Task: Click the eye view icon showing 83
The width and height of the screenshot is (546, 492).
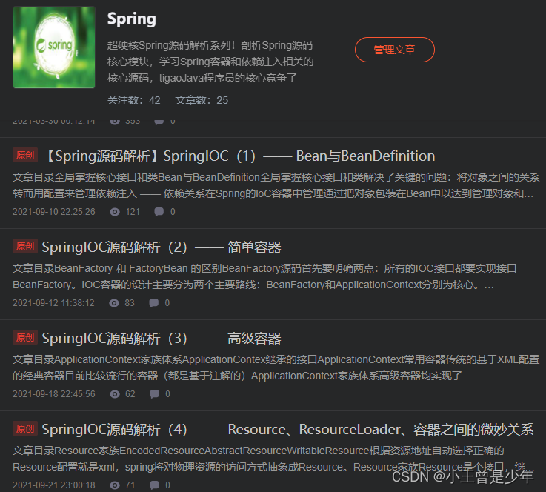Action: click(x=114, y=303)
